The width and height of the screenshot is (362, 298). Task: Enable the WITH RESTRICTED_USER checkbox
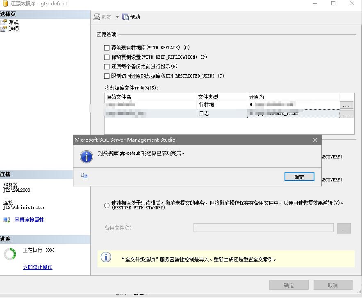[x=107, y=76]
